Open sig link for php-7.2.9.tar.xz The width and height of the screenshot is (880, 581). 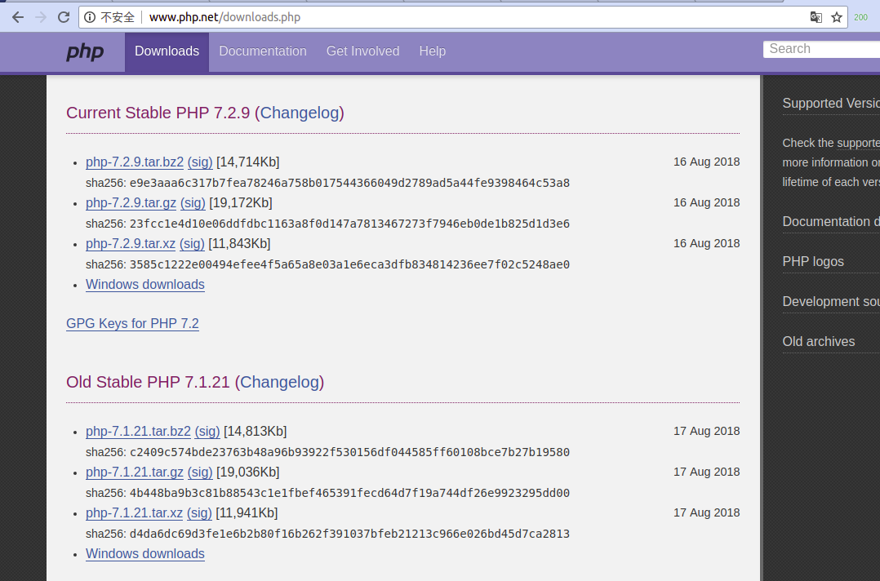click(x=192, y=244)
